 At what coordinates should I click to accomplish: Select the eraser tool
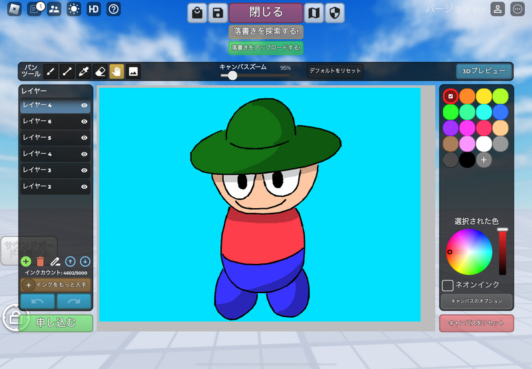[x=100, y=72]
